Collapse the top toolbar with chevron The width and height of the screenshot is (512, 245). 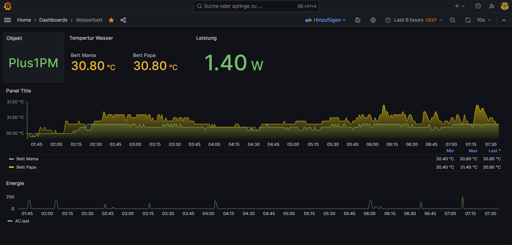504,20
